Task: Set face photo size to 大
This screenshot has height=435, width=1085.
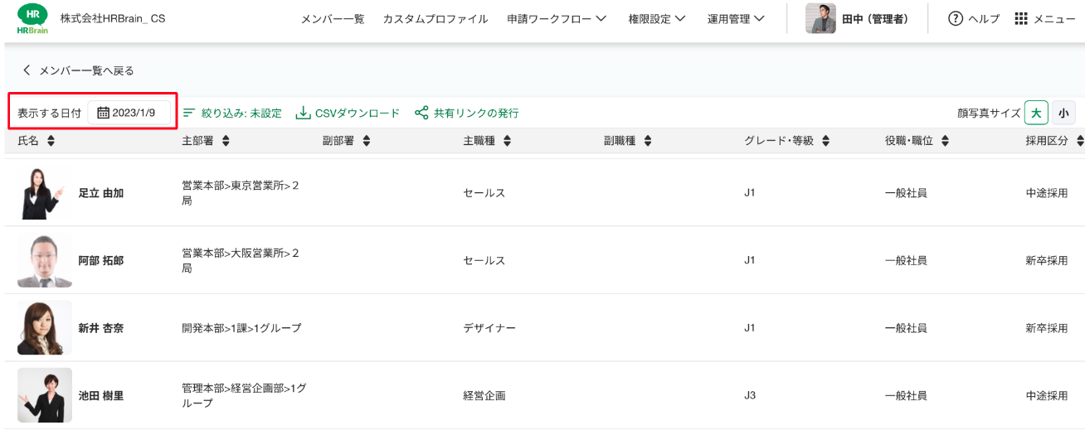Action: click(1036, 113)
